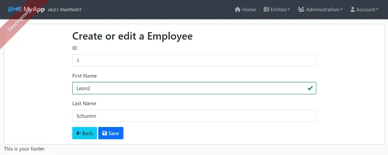Open the Home menu item
This screenshot has height=155, width=388.
click(x=245, y=9)
